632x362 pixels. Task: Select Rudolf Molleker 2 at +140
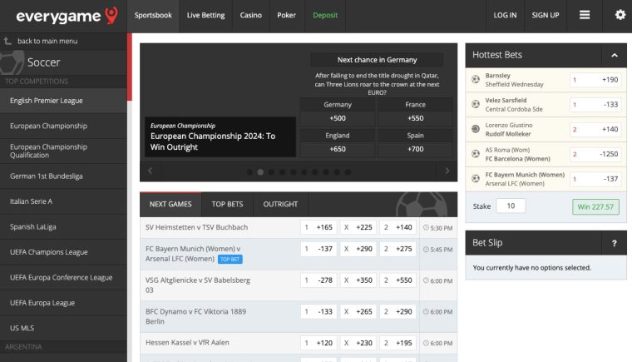(x=595, y=129)
